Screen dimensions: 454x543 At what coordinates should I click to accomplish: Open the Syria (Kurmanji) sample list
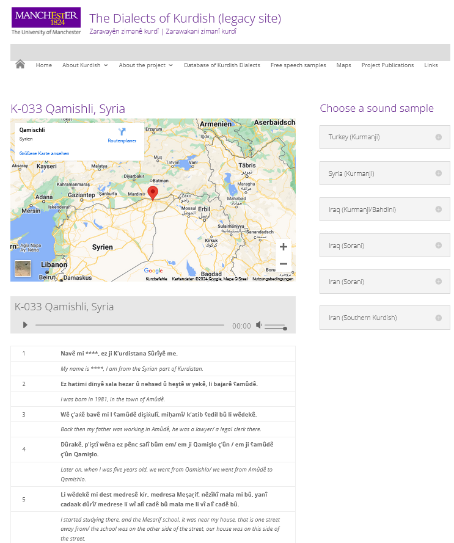point(385,173)
